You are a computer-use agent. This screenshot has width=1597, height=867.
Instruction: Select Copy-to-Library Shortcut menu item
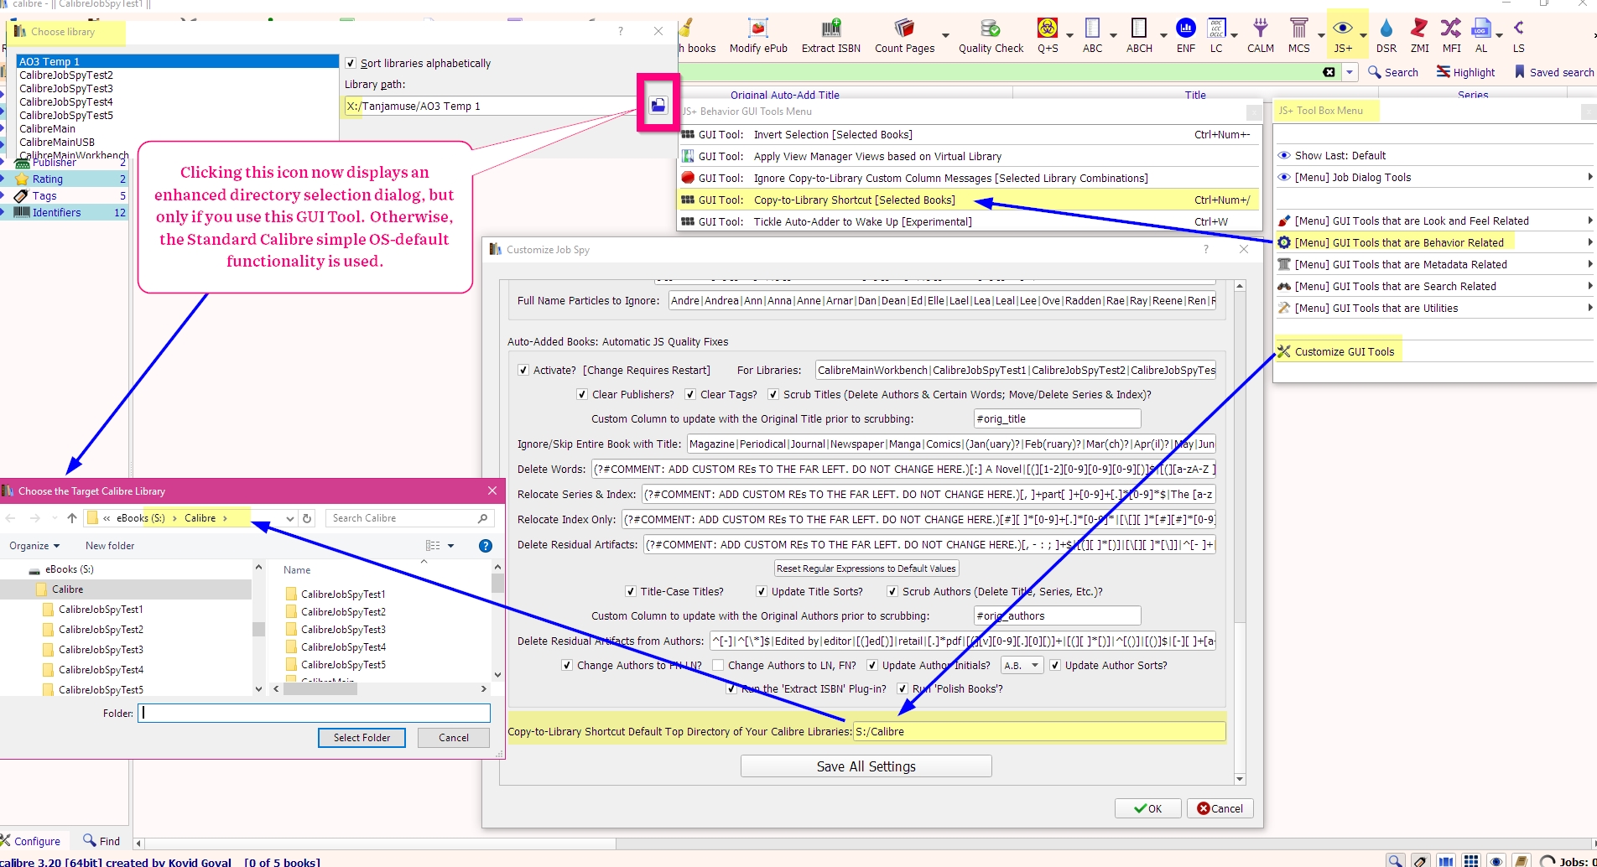tap(969, 200)
